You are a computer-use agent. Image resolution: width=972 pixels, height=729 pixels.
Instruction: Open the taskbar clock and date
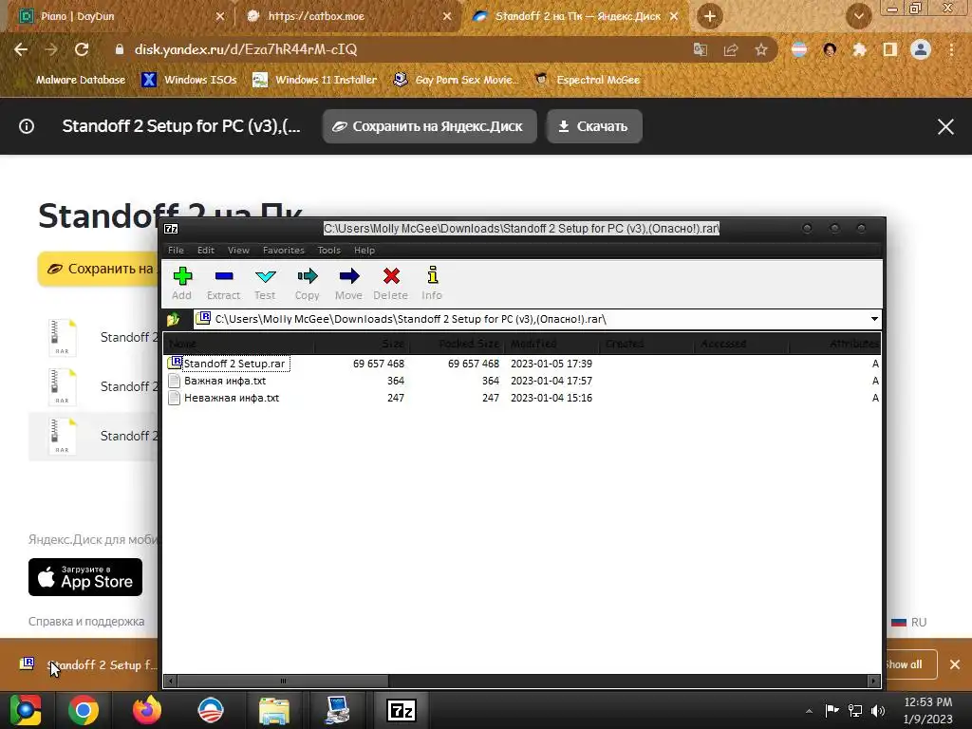pyautogui.click(x=927, y=710)
